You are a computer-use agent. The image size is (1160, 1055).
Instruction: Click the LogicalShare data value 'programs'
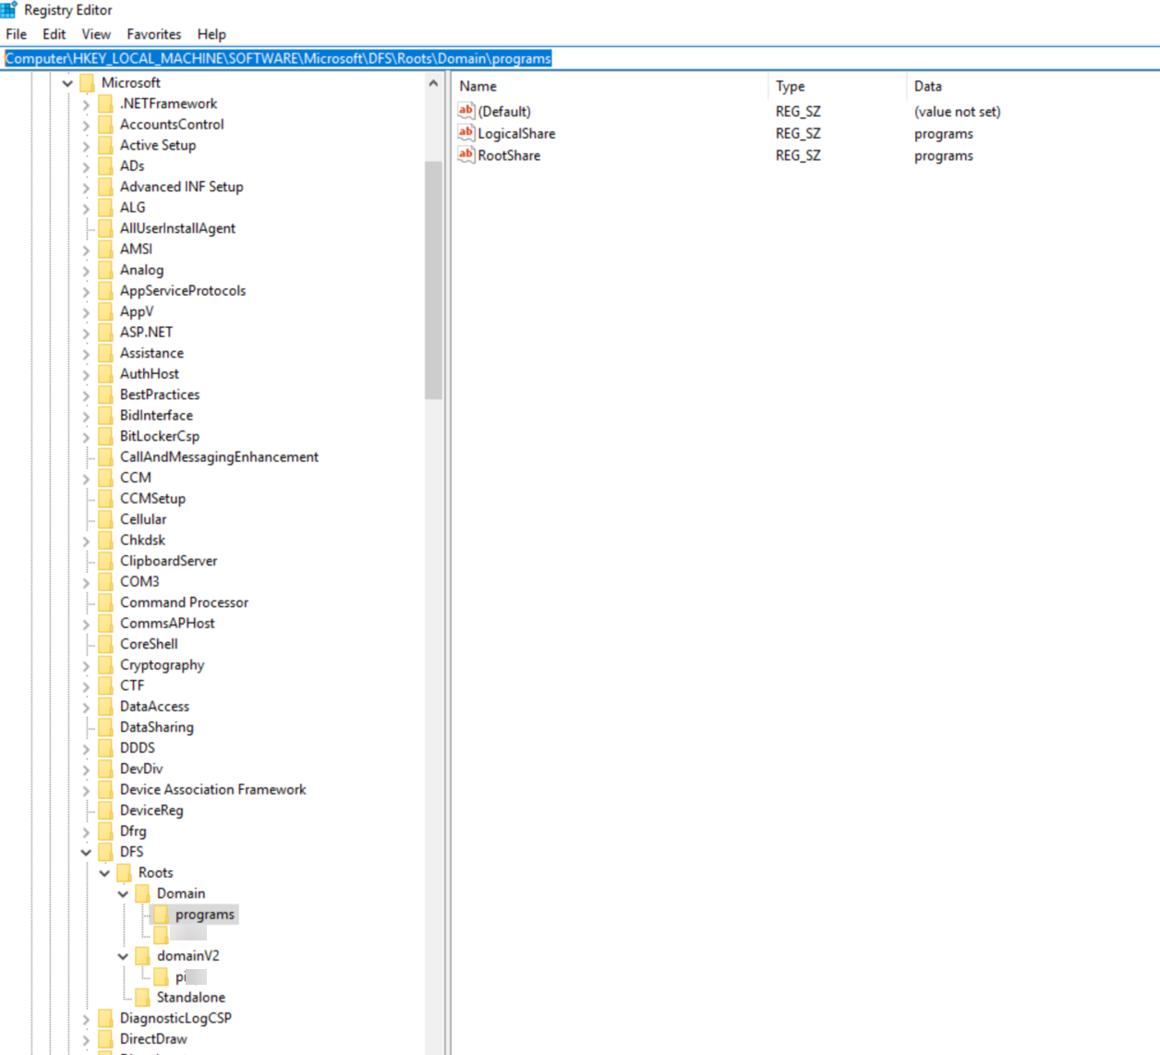(944, 134)
